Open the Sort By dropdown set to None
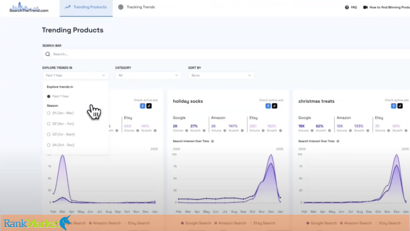410x231 pixels. click(x=221, y=75)
